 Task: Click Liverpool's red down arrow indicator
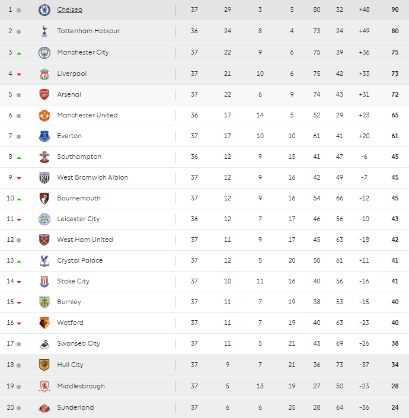coord(19,74)
